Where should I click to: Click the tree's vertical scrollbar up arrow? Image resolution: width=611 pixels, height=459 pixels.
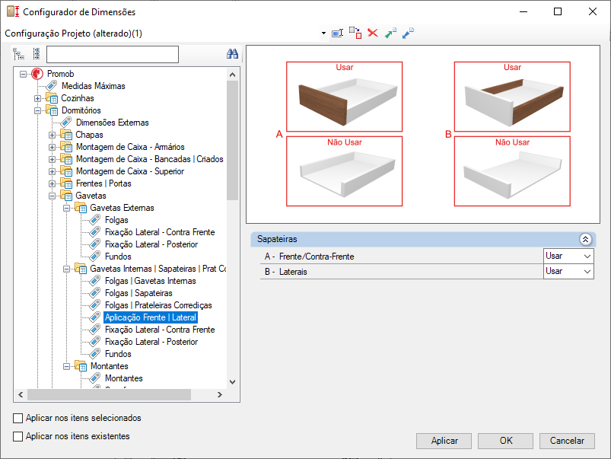(233, 75)
